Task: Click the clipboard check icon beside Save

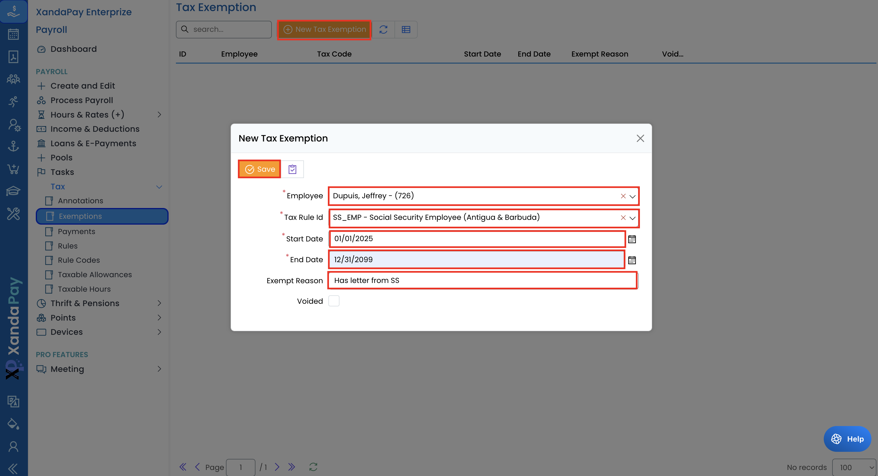Action: coord(292,169)
